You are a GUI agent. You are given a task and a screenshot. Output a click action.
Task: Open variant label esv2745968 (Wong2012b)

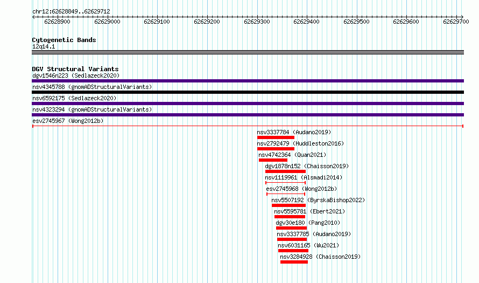(302, 189)
